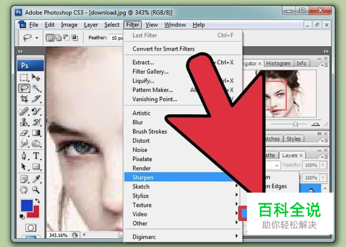Open layer Opacity slider arrow
The image size is (346, 247).
click(323, 165)
